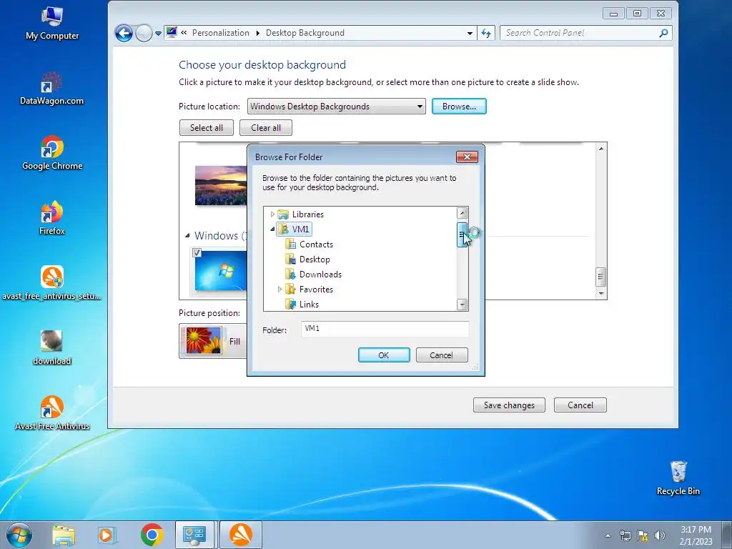732x549 pixels.
Task: Close the Browse For Folder dialog
Action: [x=467, y=157]
